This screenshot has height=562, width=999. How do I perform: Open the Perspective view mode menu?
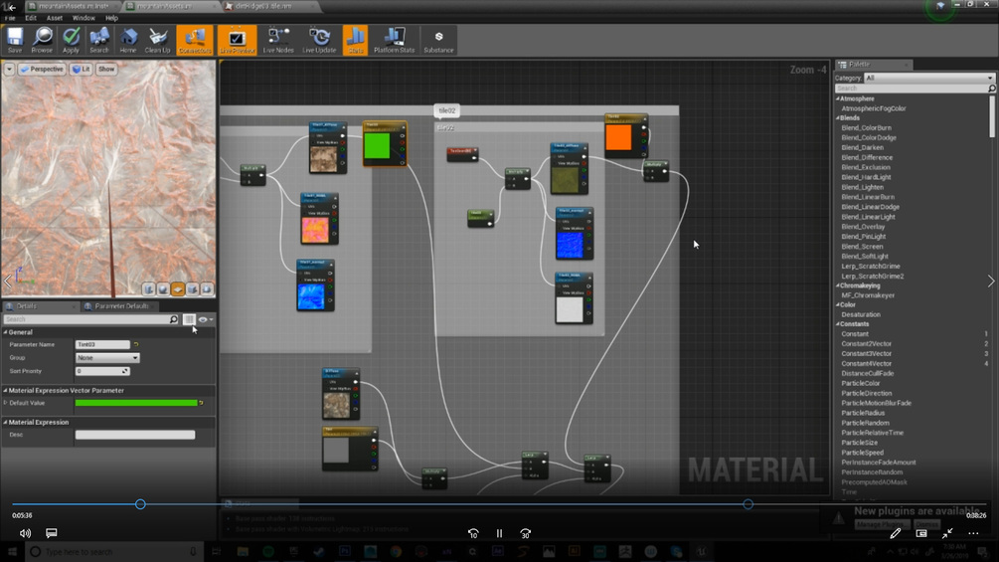[42, 69]
